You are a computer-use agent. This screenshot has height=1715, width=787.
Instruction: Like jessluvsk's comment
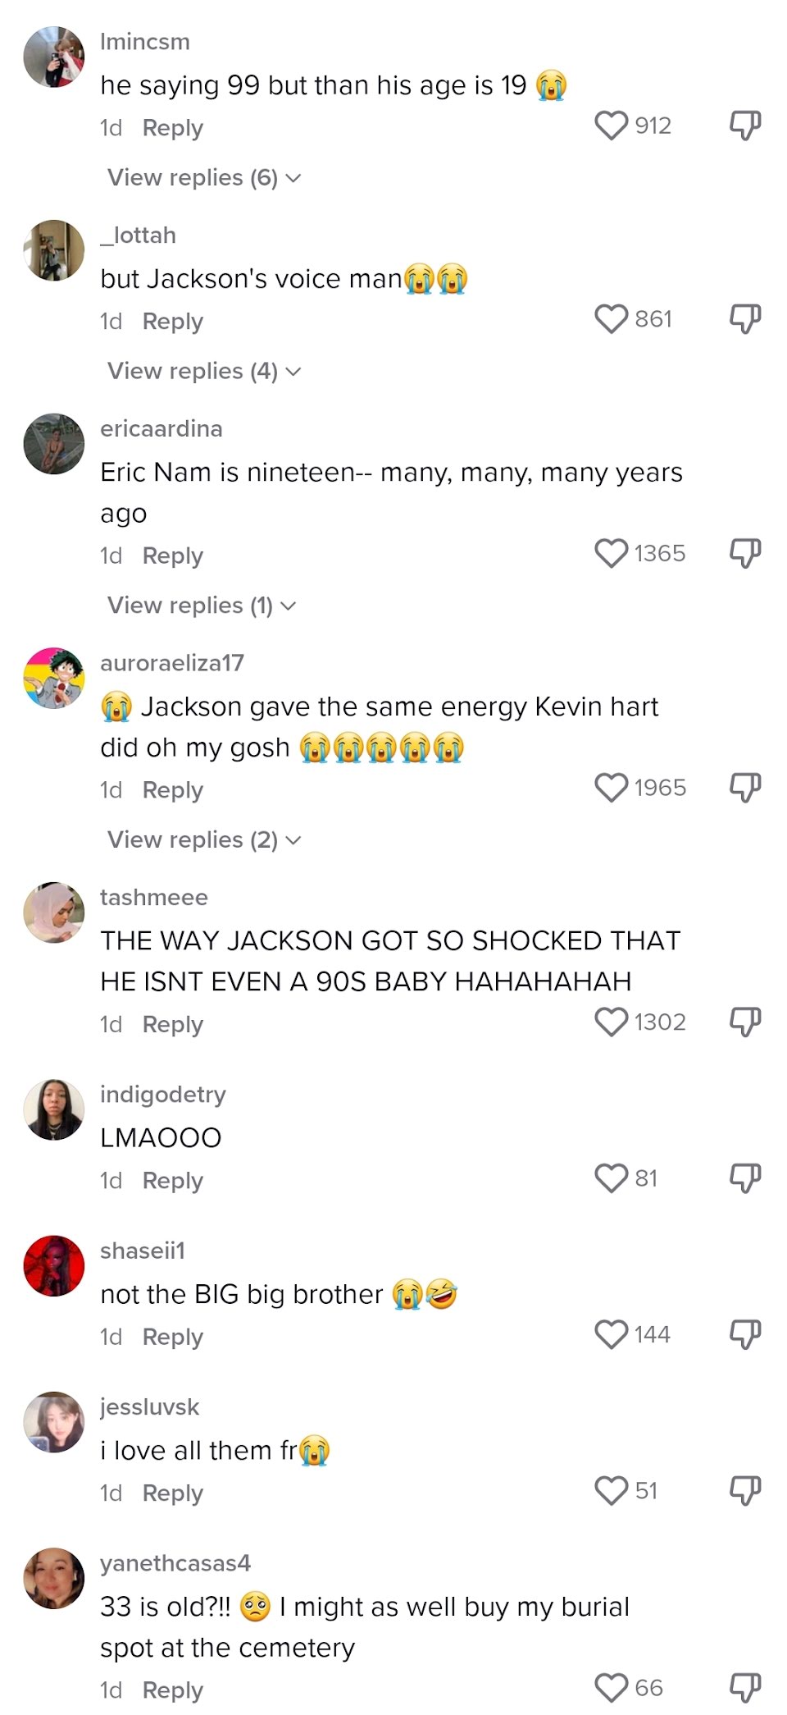point(611,1491)
